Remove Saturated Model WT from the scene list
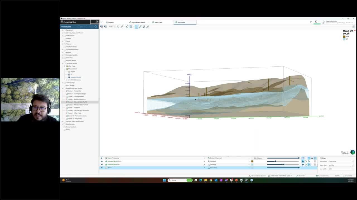The width and height of the screenshot is (357, 200). point(204,164)
